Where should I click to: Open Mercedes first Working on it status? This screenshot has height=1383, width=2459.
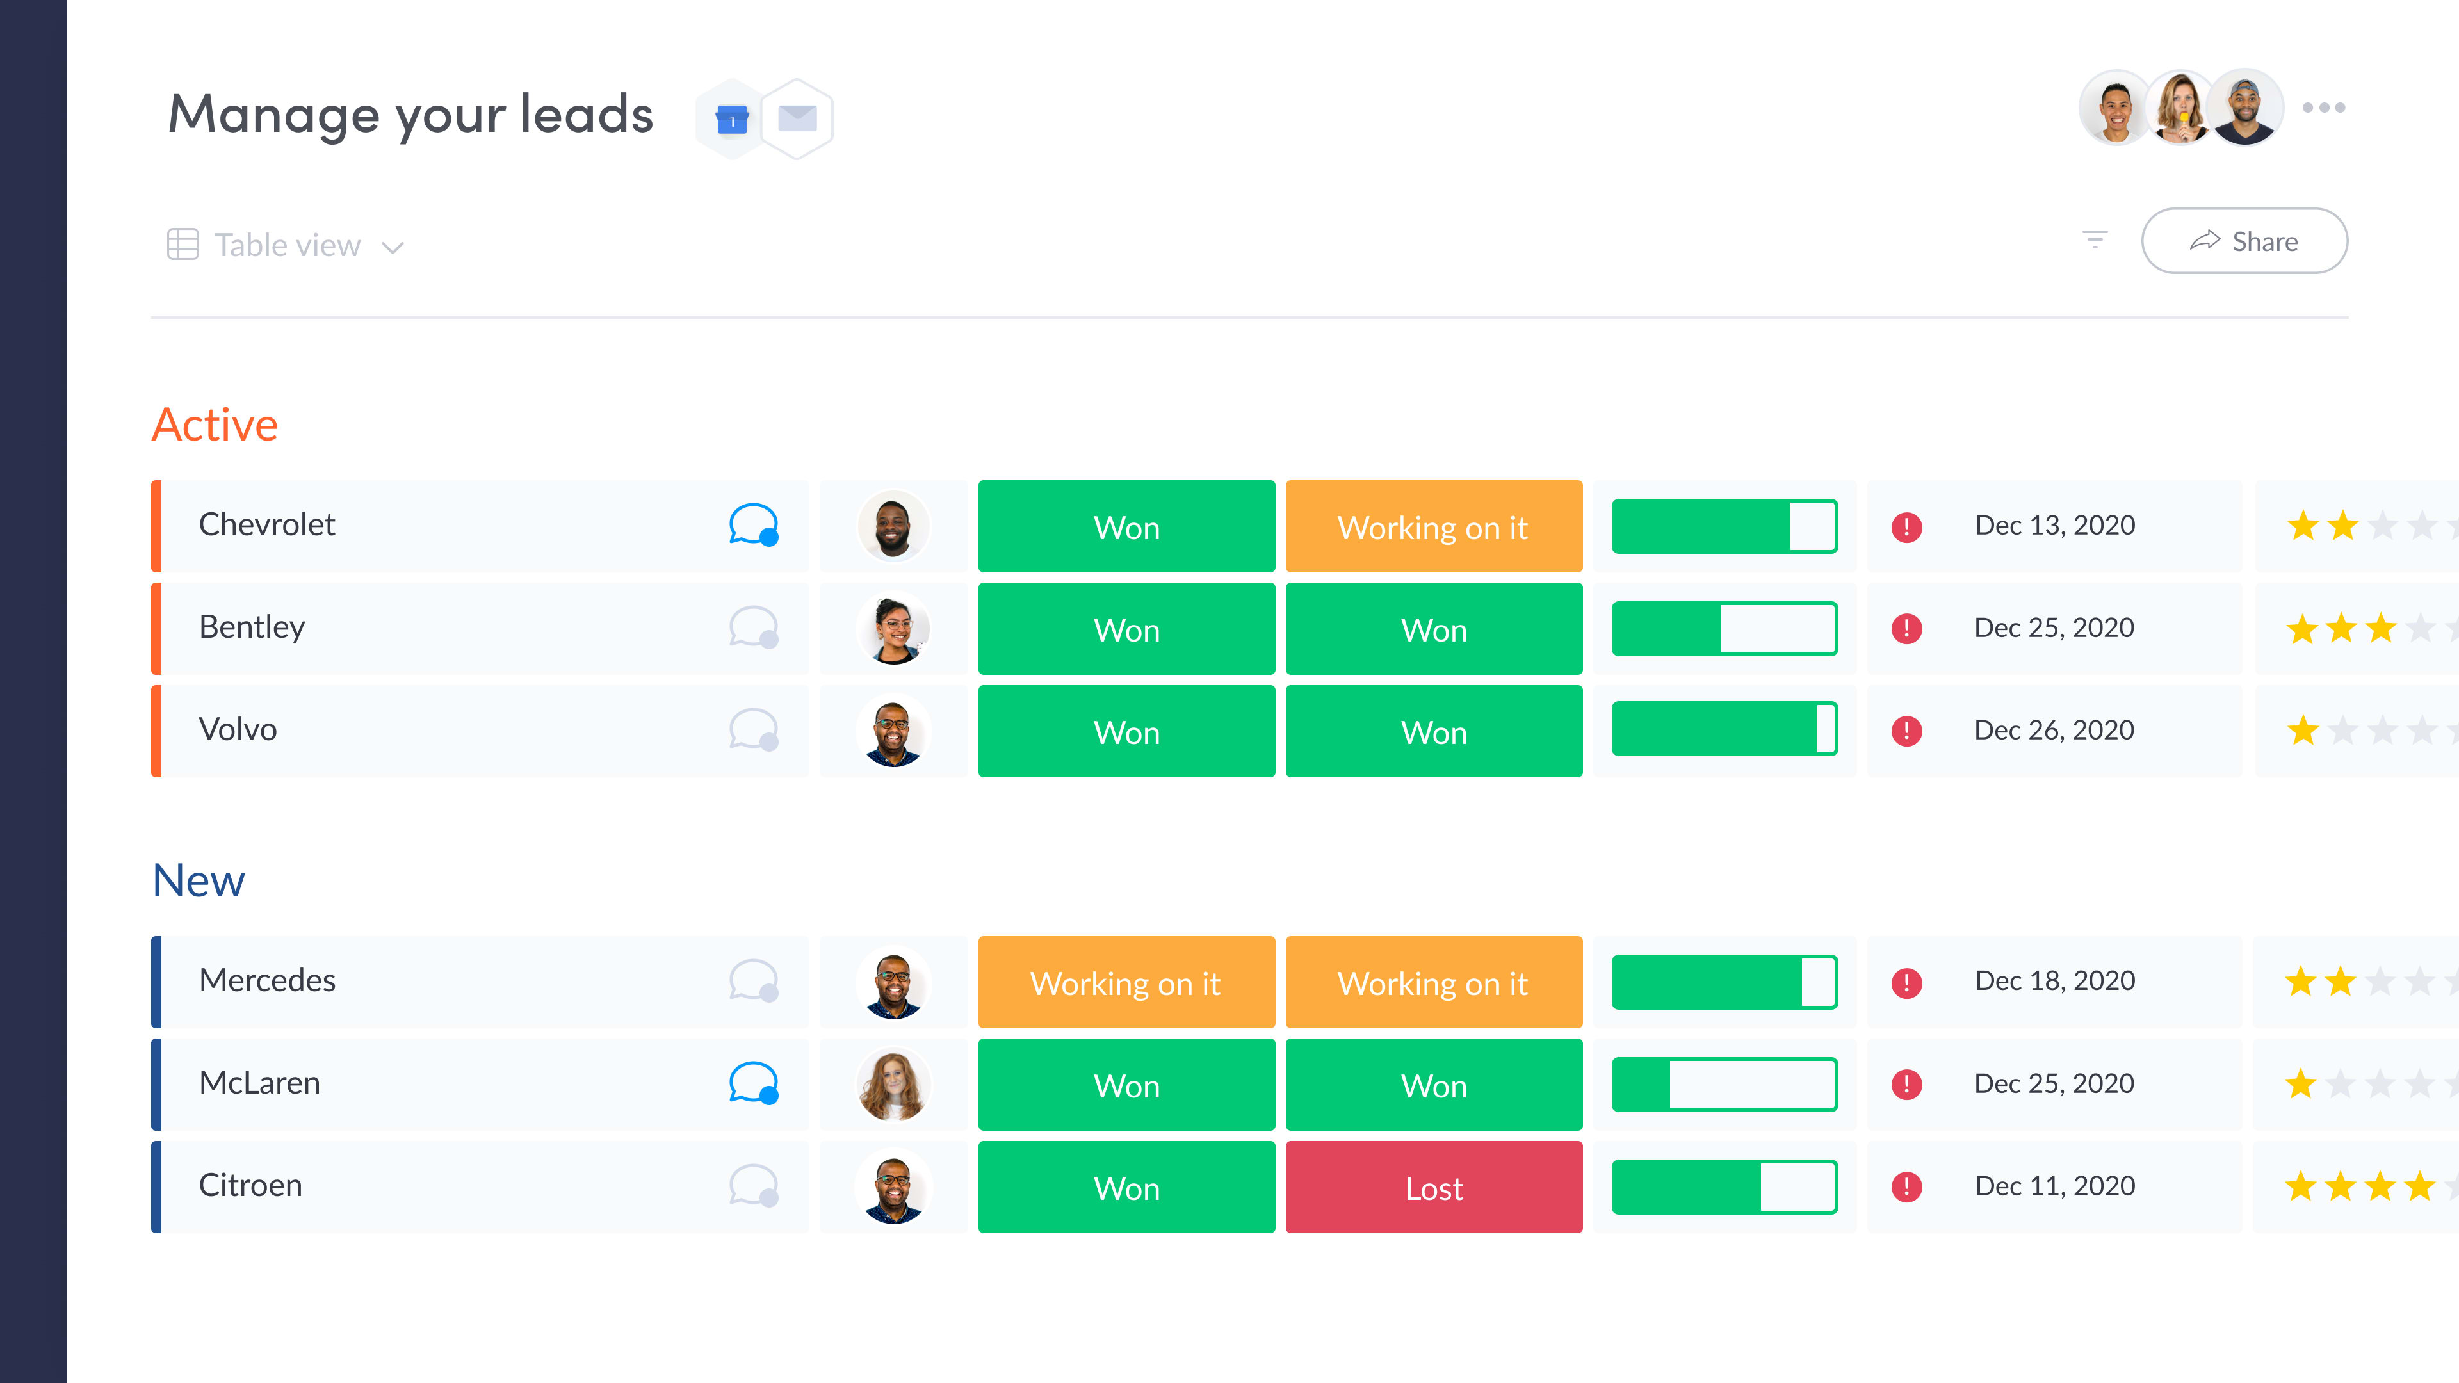pos(1126,983)
